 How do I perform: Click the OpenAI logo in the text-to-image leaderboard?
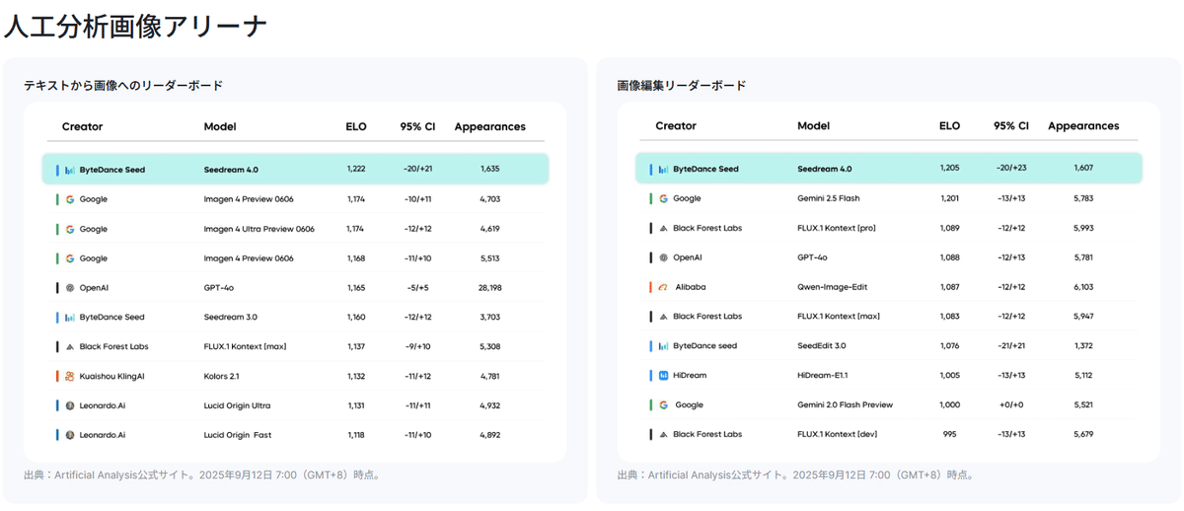coord(70,288)
